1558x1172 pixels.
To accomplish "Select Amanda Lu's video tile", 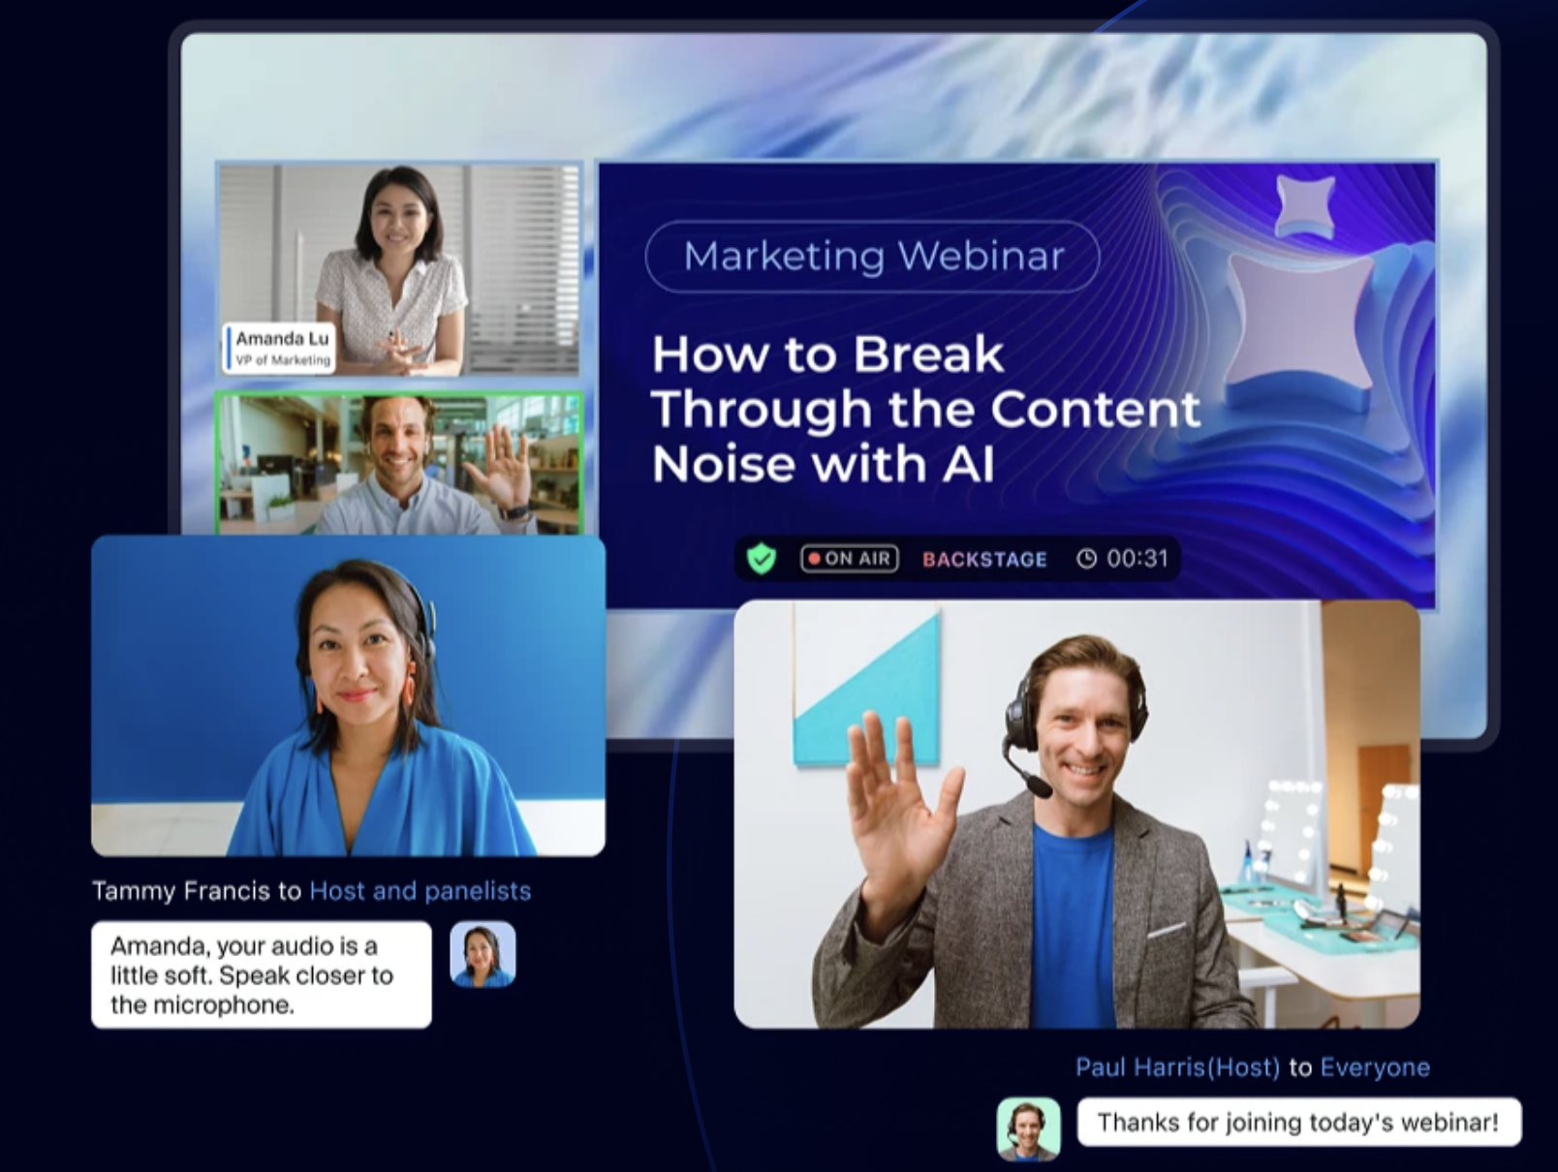I will (399, 270).
